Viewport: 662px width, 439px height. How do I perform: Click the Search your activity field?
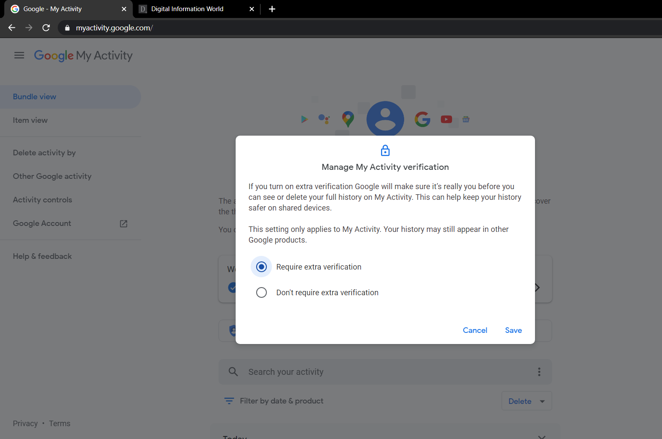385,372
